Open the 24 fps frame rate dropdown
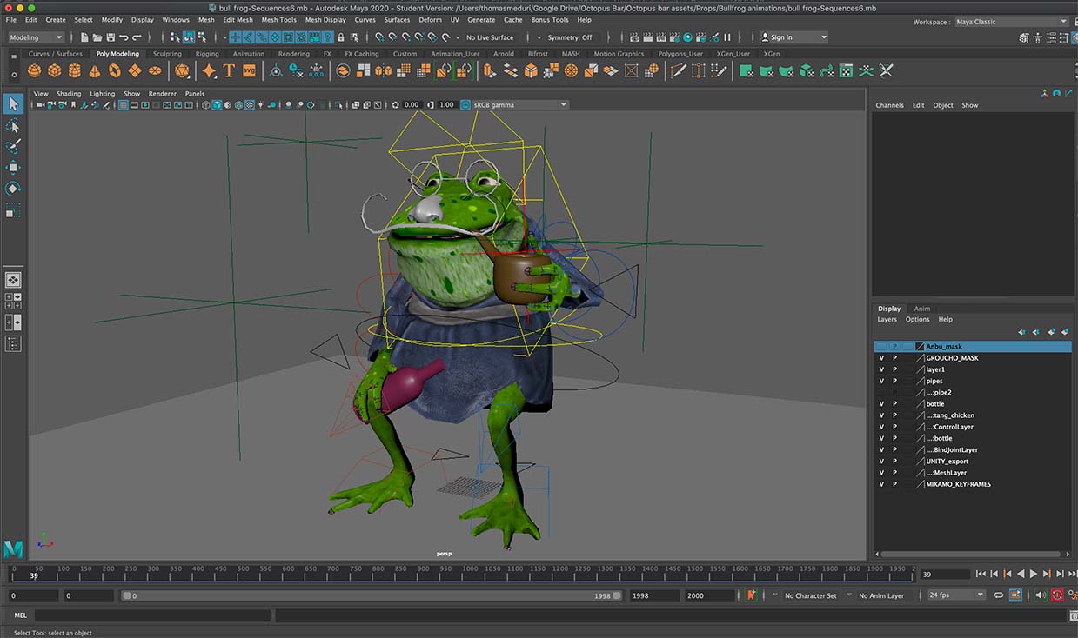Screen dimensions: 1078x638 click(955, 595)
